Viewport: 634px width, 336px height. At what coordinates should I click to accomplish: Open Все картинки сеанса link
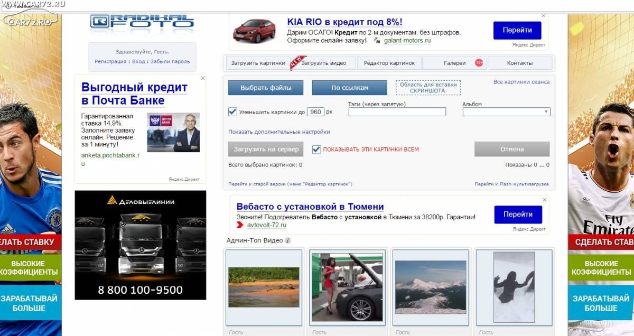click(x=521, y=82)
